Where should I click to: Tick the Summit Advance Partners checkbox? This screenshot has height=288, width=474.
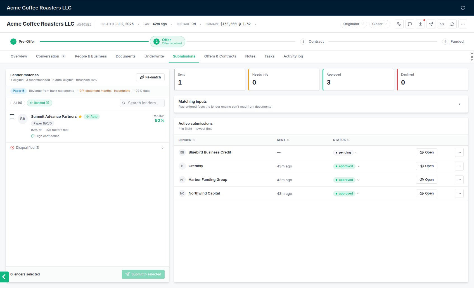tap(12, 117)
